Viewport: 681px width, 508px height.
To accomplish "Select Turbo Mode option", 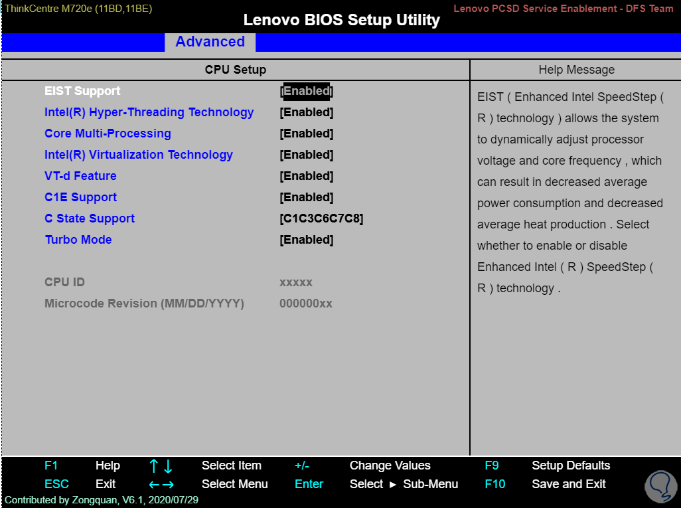I will pos(78,240).
